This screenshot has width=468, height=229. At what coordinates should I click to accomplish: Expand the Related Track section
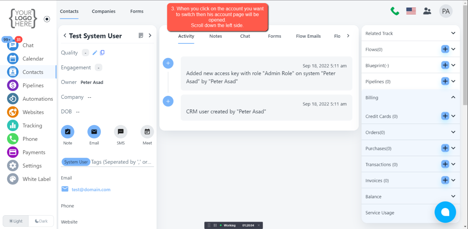click(453, 33)
